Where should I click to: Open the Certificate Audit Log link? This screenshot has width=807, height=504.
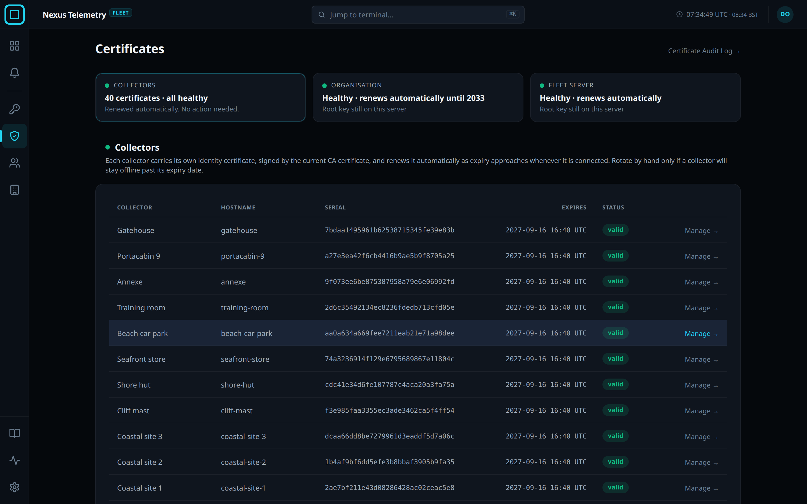click(704, 51)
